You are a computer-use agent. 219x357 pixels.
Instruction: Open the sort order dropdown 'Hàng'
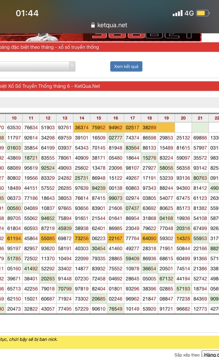210,354
